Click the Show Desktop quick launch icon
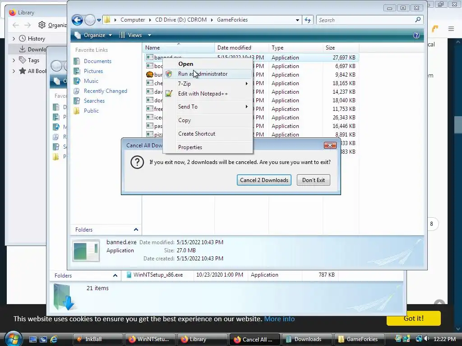This screenshot has height=346, width=462. click(32, 339)
